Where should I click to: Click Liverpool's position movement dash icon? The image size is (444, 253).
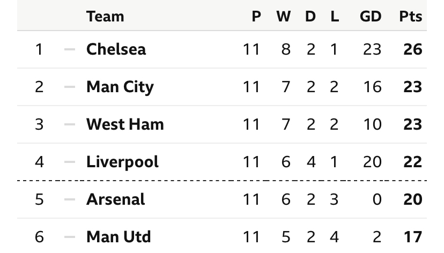(70, 162)
